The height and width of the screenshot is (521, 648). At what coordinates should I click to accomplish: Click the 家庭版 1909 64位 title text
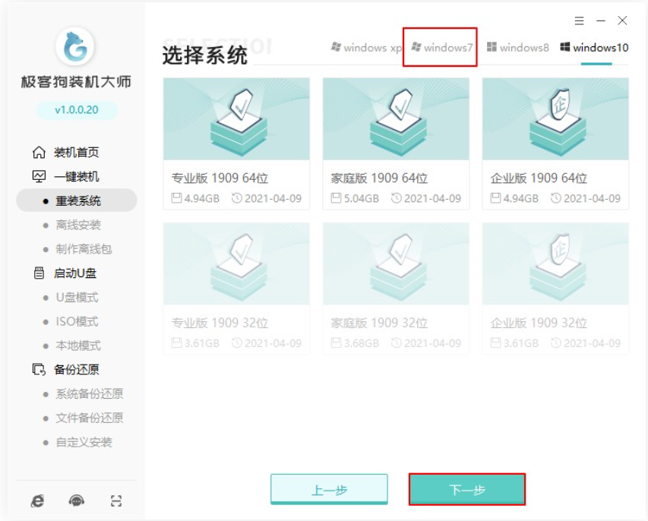pyautogui.click(x=379, y=178)
